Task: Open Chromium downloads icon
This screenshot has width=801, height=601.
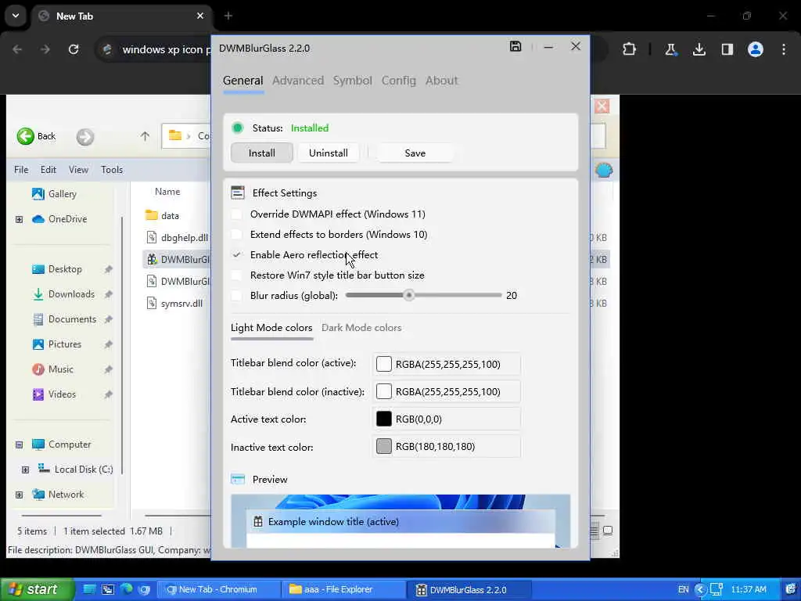Action: (x=699, y=49)
